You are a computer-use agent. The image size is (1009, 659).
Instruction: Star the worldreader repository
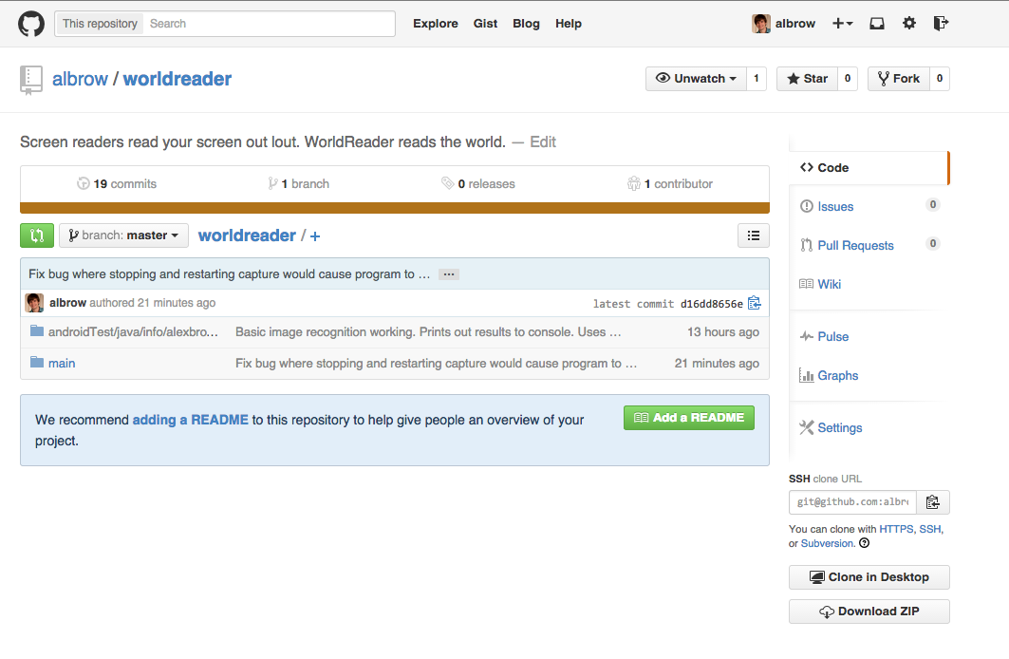coord(807,79)
